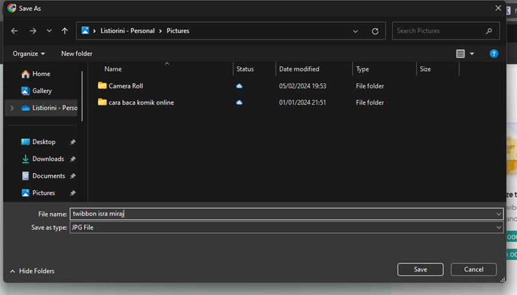Go up one folder level
This screenshot has height=295, width=517.
pos(65,31)
